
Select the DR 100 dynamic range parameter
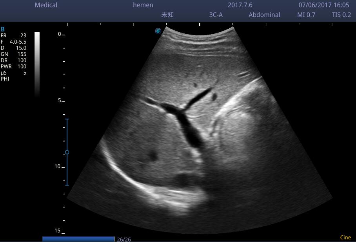point(13,60)
